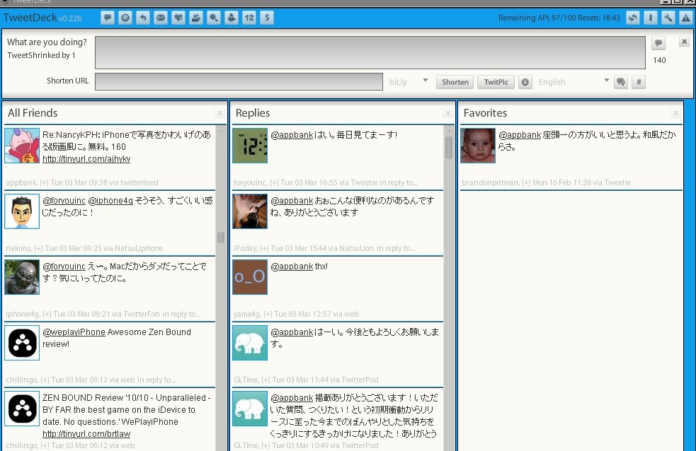Close the Replies column

tap(448, 113)
